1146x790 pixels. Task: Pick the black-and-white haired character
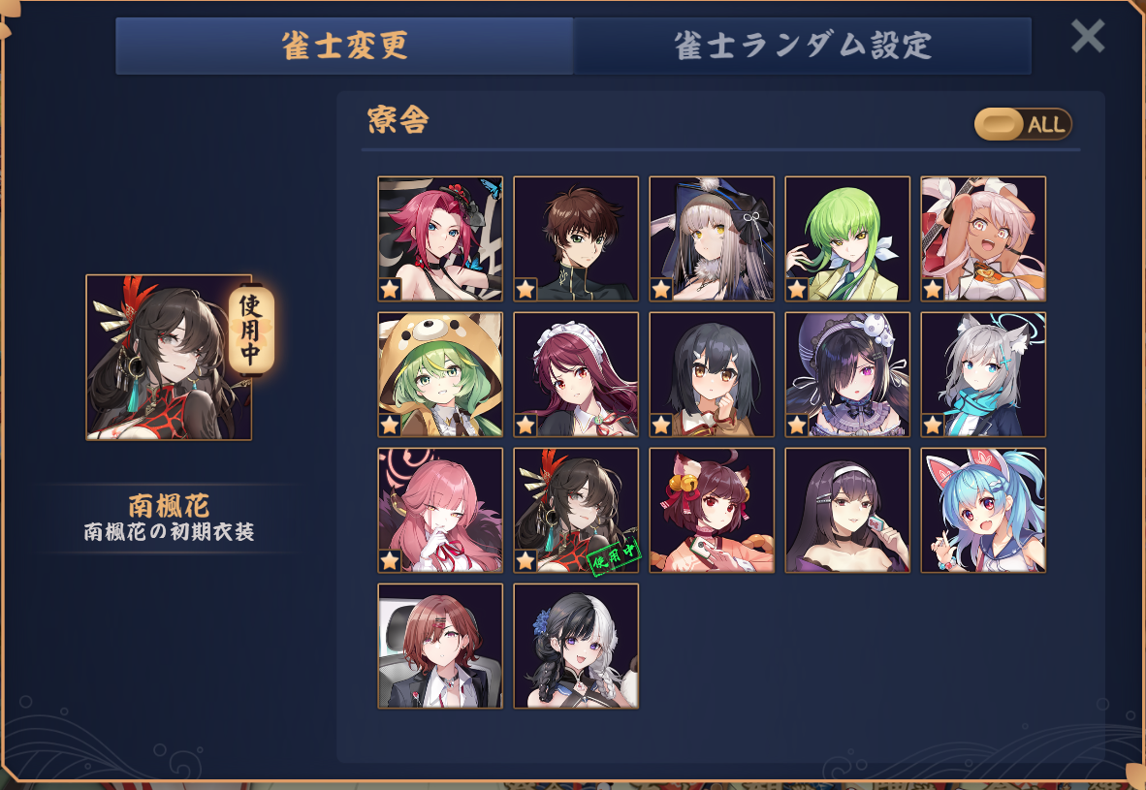(x=576, y=646)
